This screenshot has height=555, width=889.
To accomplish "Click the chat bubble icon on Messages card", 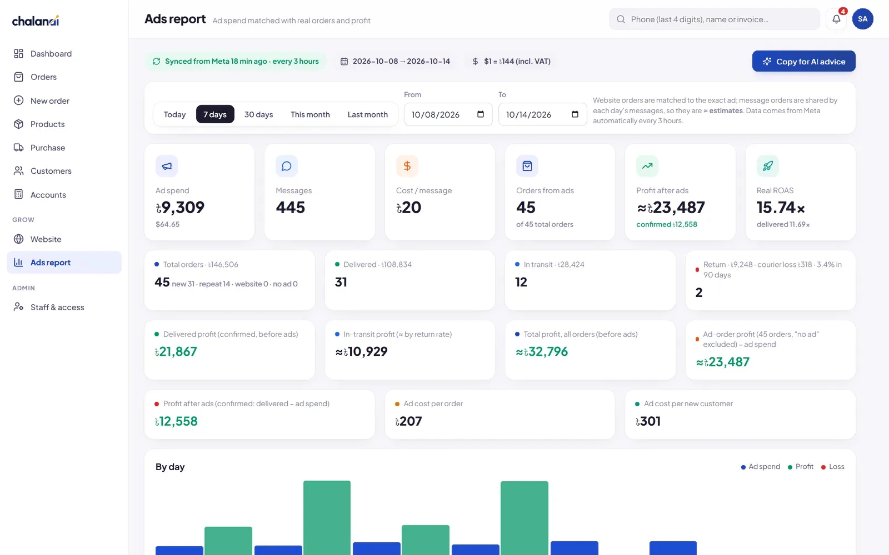I will tap(287, 166).
